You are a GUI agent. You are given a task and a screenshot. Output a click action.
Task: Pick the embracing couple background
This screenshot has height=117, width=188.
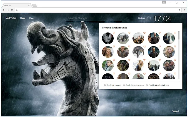pos(169,66)
